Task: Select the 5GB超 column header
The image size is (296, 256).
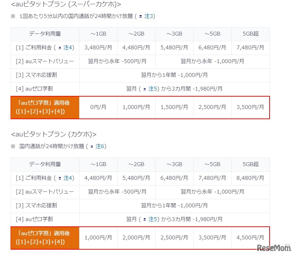Action: click(x=250, y=34)
